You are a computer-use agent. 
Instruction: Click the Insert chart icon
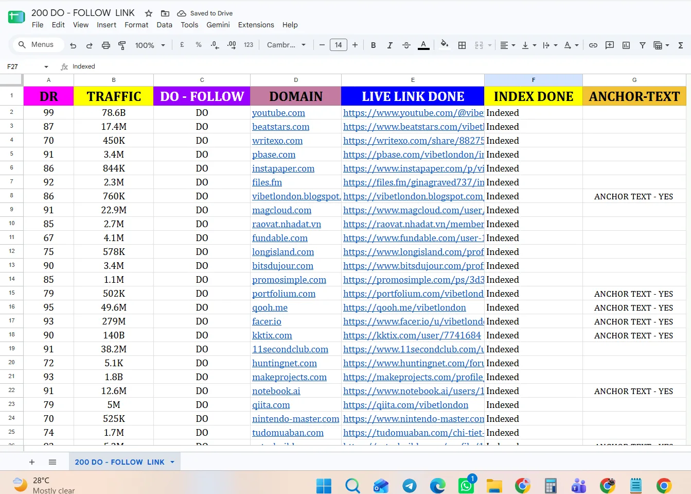click(626, 45)
